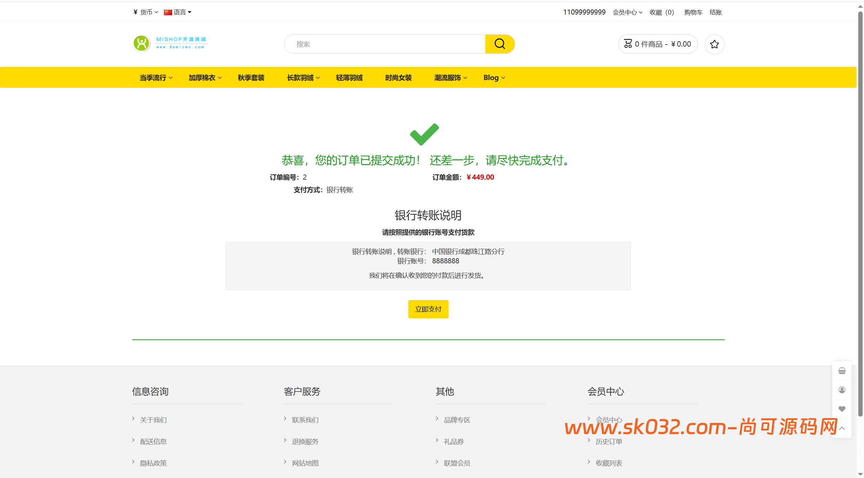The height and width of the screenshot is (478, 864).
Task: Click the search magnifier icon
Action: (500, 44)
